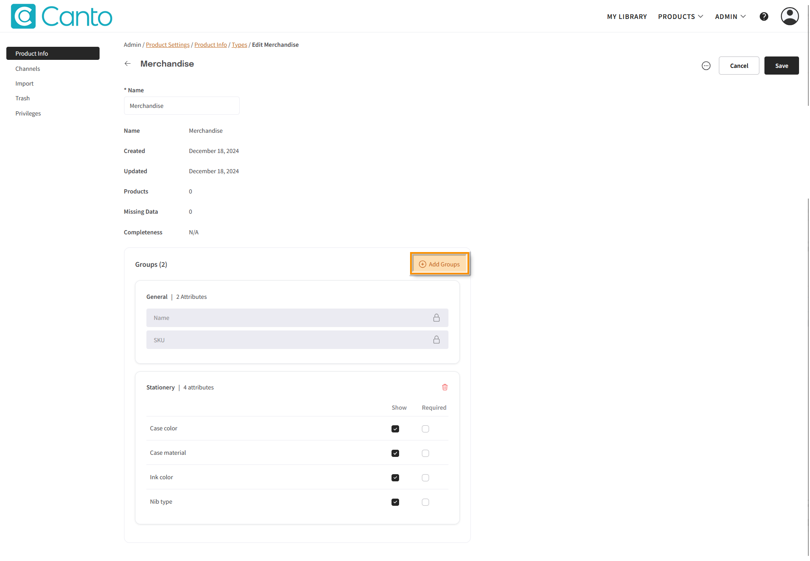Click the Add Groups button
The image size is (810, 561).
click(x=440, y=264)
